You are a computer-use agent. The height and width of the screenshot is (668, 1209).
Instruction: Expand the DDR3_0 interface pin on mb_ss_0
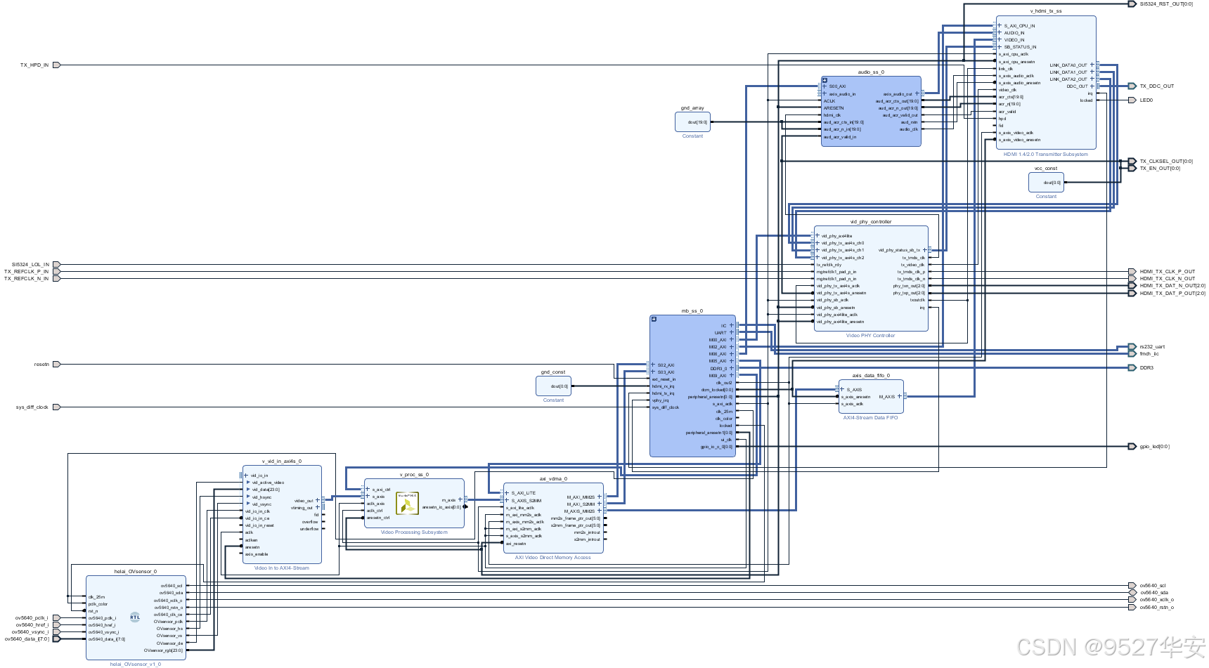731,368
